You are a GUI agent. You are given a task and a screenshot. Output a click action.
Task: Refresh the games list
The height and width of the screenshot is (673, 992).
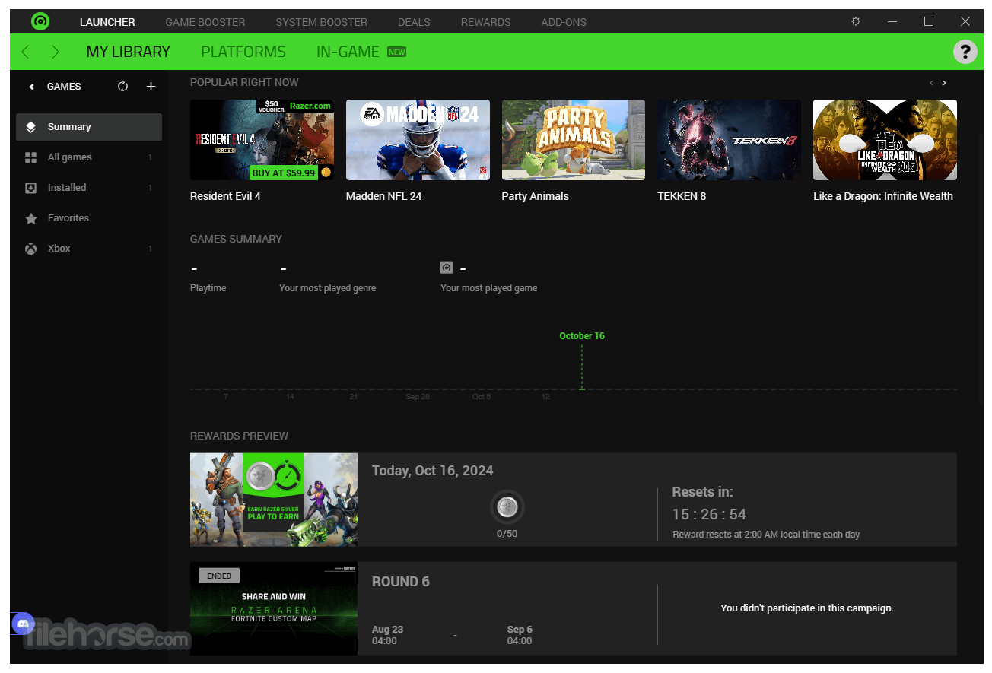pos(122,86)
